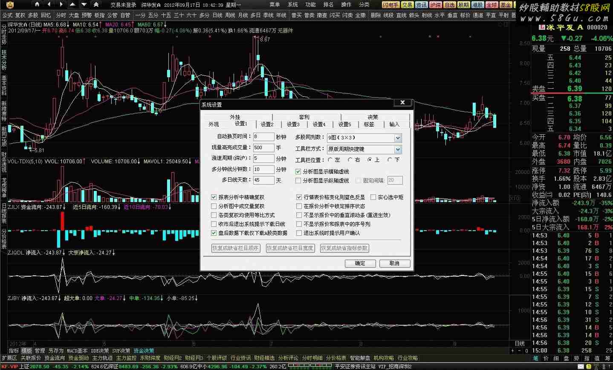Click 恢复成缺省指标参数 button
The height and width of the screenshot is (370, 613).
pos(344,248)
